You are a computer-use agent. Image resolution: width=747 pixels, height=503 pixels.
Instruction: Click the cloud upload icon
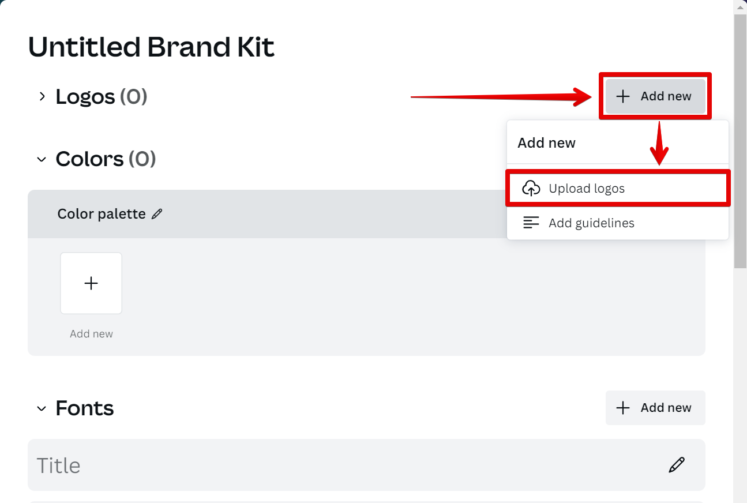[531, 188]
